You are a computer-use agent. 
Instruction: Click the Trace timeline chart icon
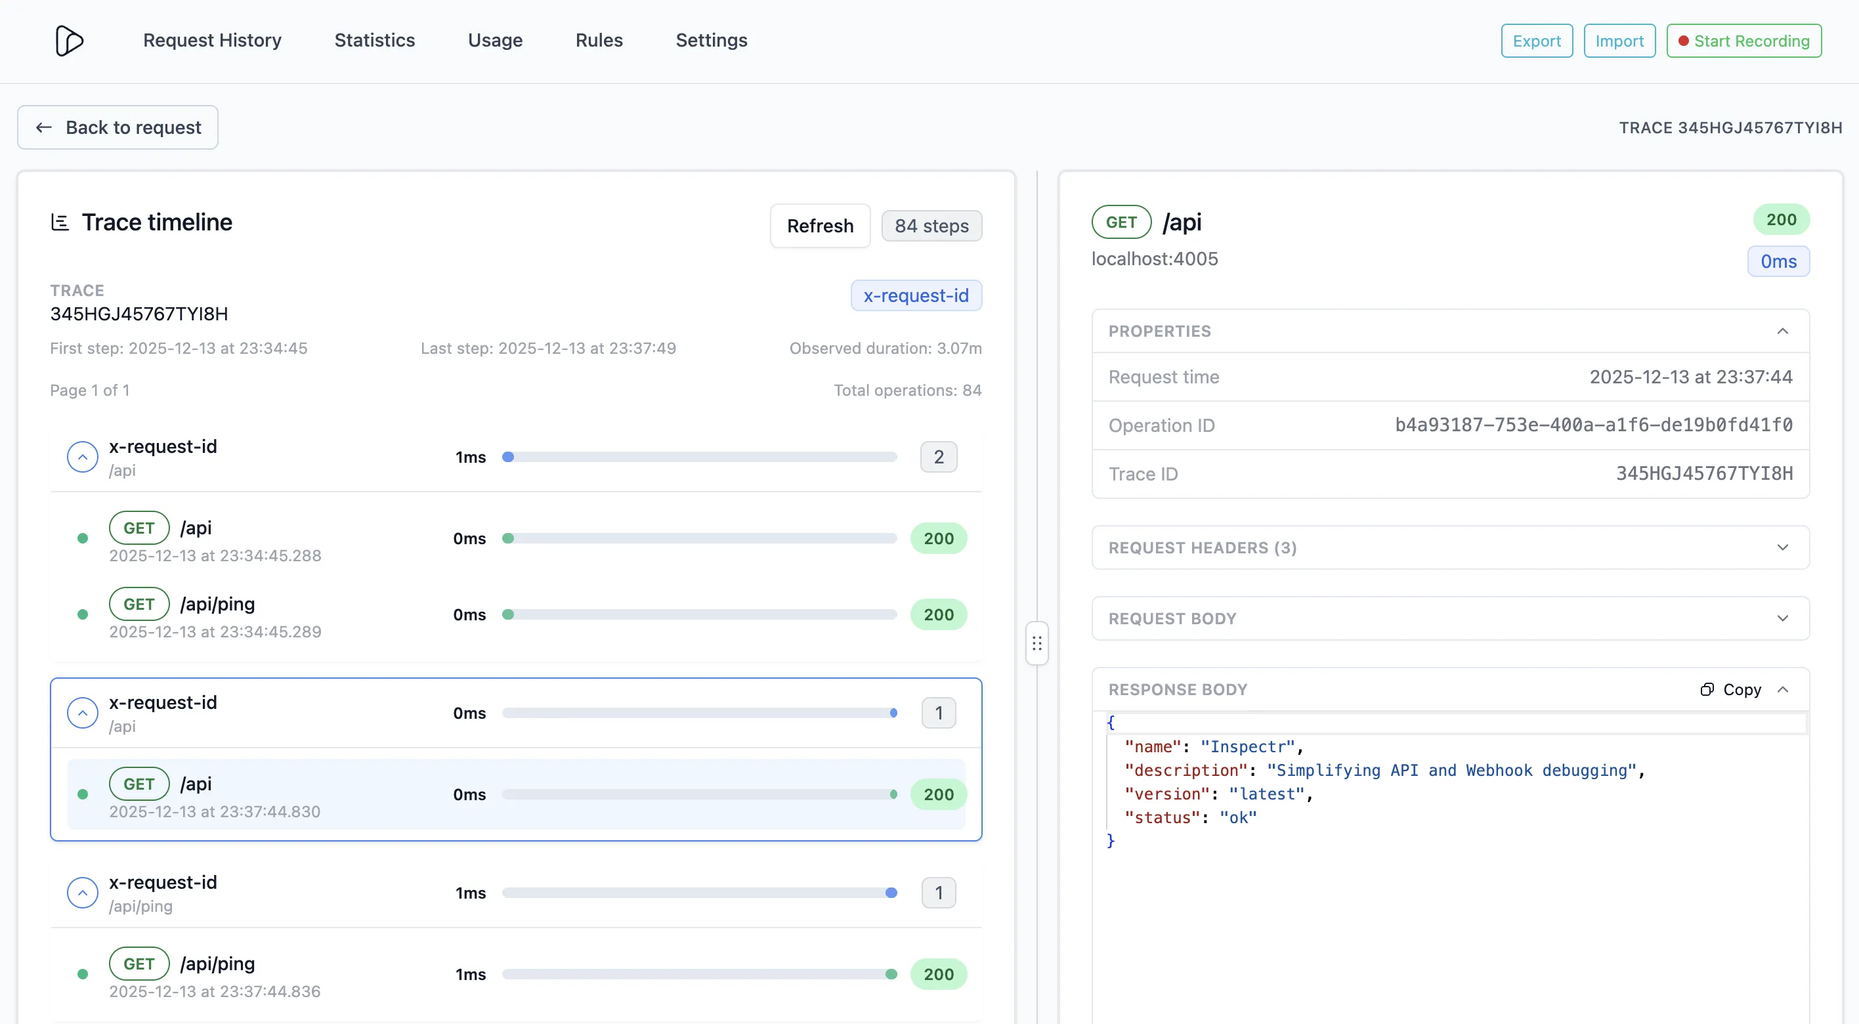60,223
